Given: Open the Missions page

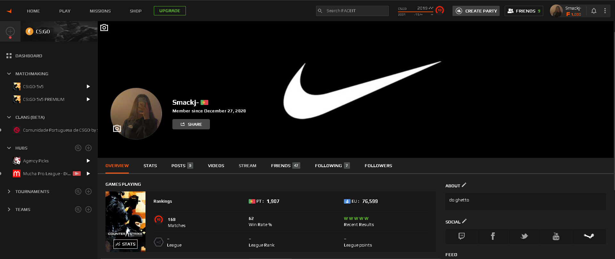Looking at the screenshot, I should [100, 11].
